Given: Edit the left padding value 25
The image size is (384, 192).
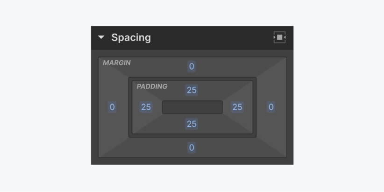Looking at the screenshot, I should 146,107.
